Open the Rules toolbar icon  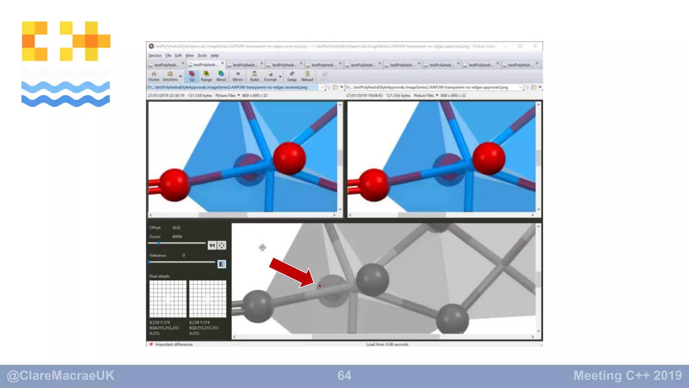[x=254, y=76]
